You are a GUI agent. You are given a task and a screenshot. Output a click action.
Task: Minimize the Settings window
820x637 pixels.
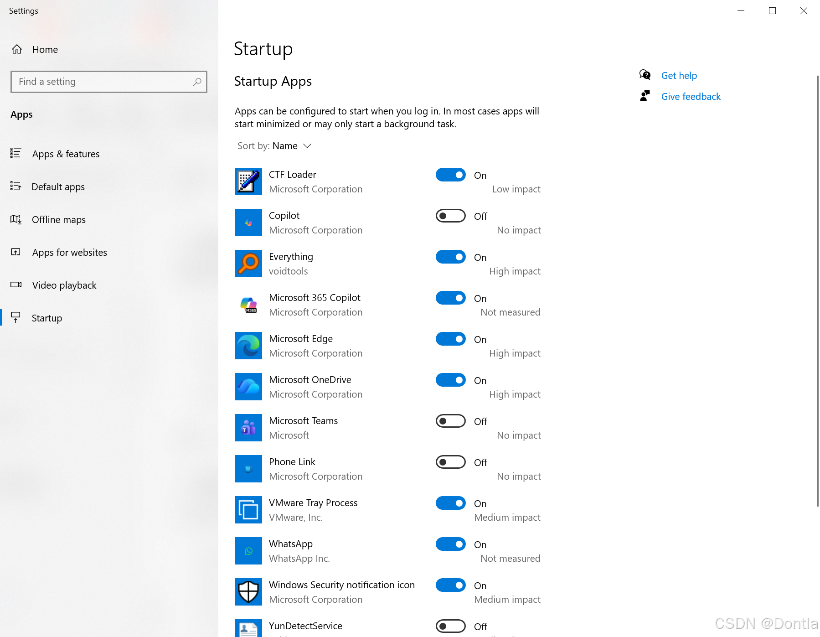(x=741, y=10)
